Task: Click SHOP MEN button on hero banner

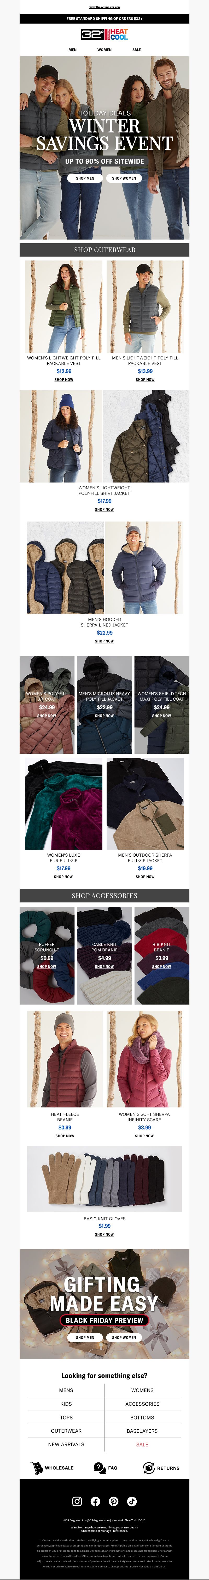Action: (85, 178)
